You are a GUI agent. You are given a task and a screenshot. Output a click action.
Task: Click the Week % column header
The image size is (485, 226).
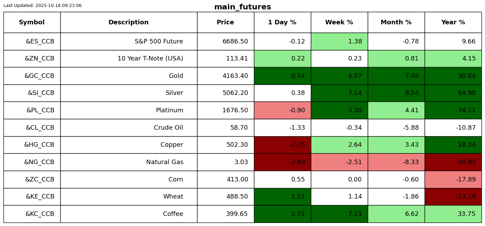tap(339, 23)
